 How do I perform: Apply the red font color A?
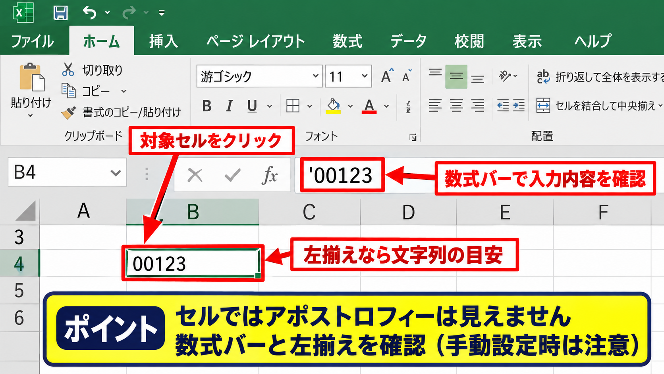pyautogui.click(x=369, y=106)
